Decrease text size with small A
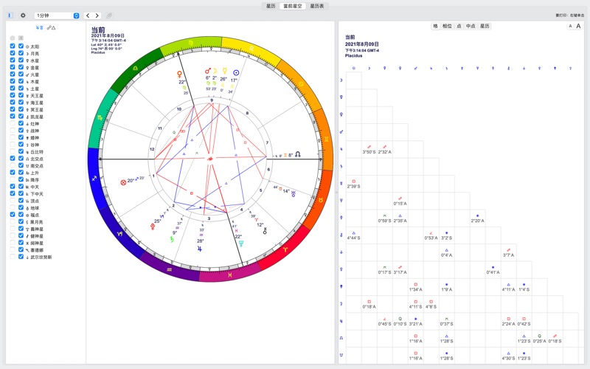This screenshot has height=369, width=590. pos(569,26)
